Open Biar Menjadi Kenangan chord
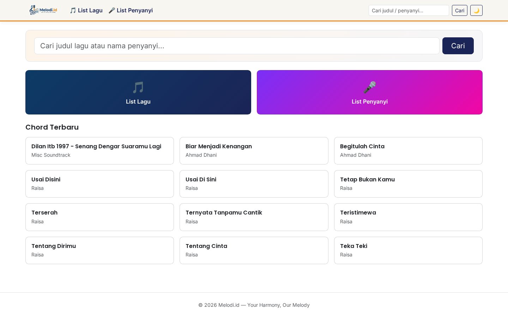Screen dimensions: 508x317 (254, 151)
